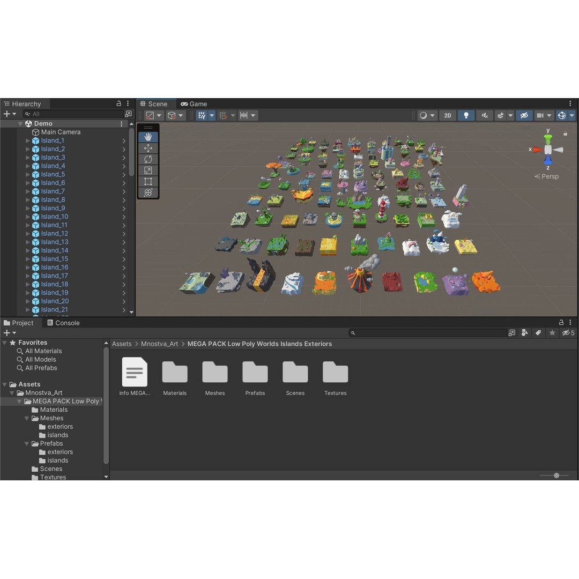The image size is (579, 579).
Task: Toggle the Project panel lock icon
Action: click(561, 322)
